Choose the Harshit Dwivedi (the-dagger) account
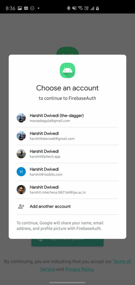The image size is (135, 285). coord(67,118)
